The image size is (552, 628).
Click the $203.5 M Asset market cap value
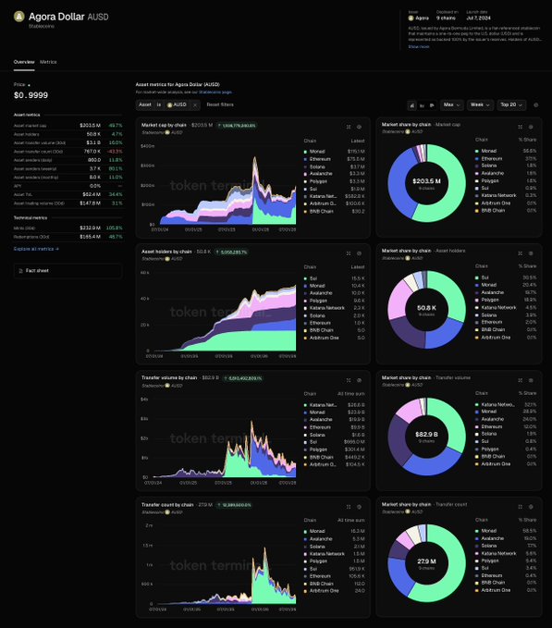(x=90, y=126)
